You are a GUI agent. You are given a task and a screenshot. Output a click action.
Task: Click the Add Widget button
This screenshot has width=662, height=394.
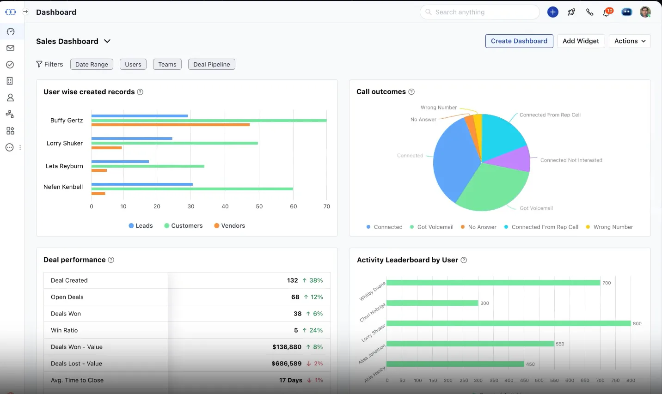[581, 41]
